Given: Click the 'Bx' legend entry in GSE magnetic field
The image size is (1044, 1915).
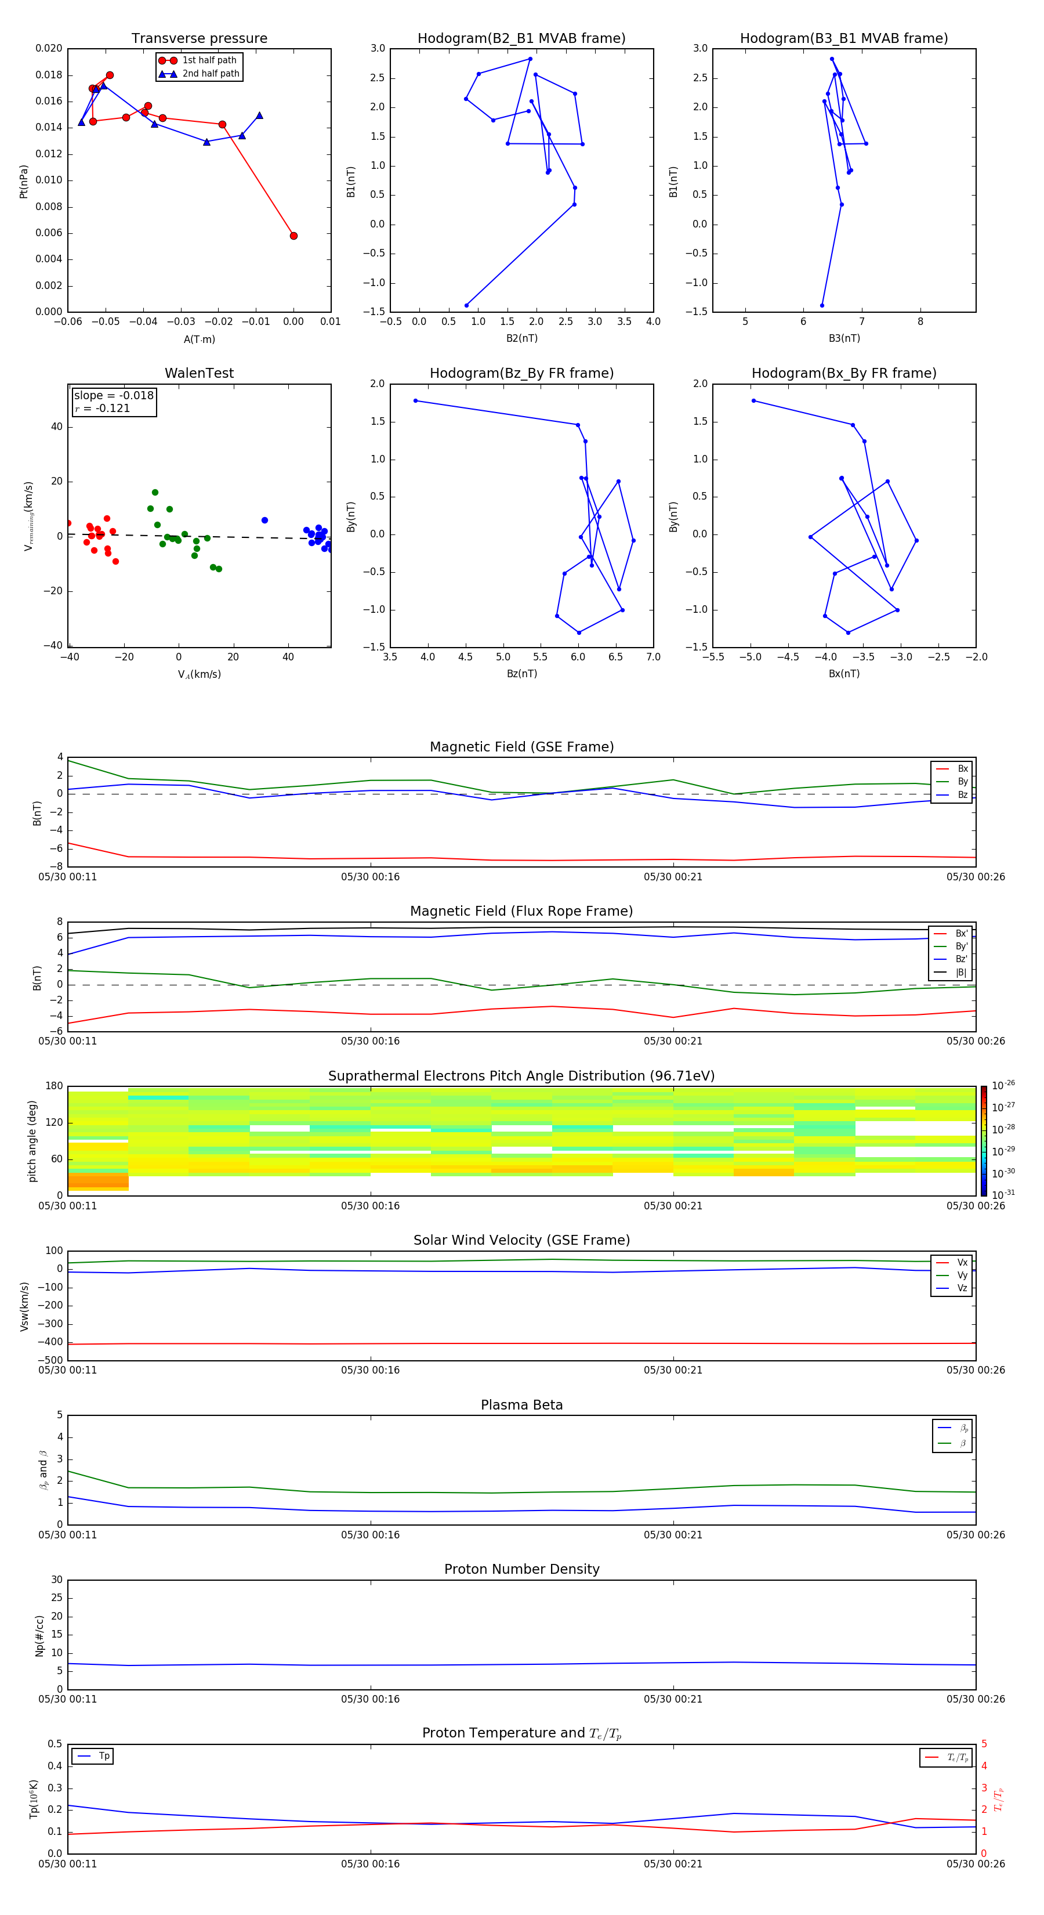Looking at the screenshot, I should (x=952, y=769).
